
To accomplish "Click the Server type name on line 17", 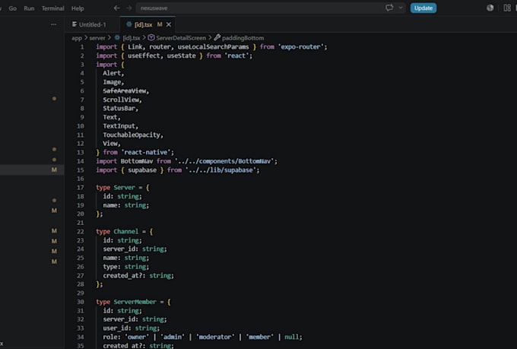I will [x=124, y=187].
